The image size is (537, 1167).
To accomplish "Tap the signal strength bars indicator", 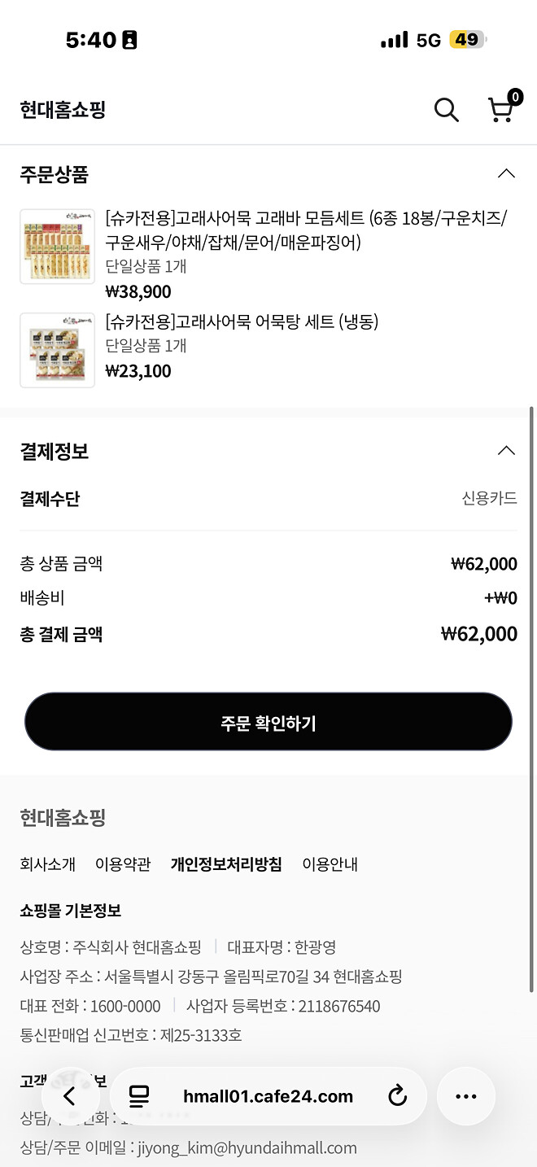I will (394, 38).
